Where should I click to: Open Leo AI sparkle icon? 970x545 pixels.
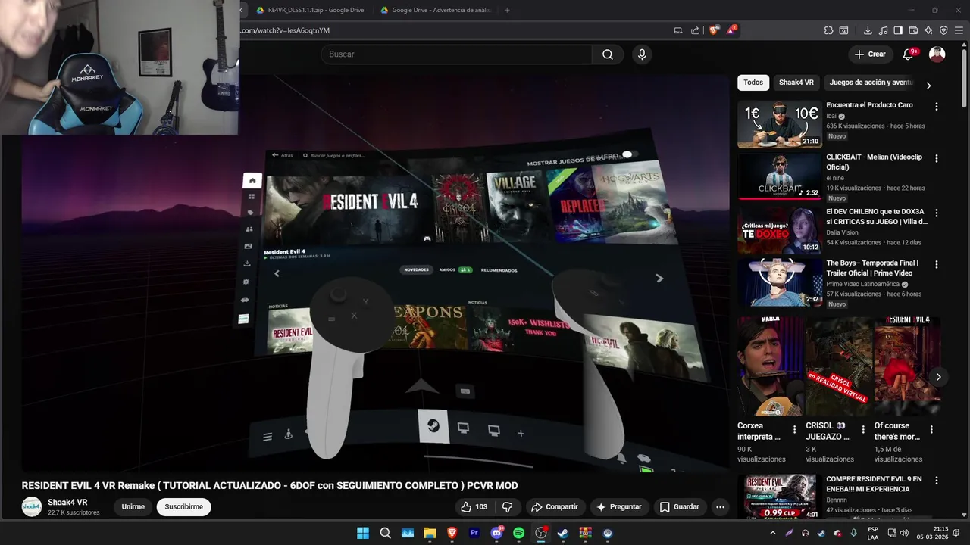[928, 30]
